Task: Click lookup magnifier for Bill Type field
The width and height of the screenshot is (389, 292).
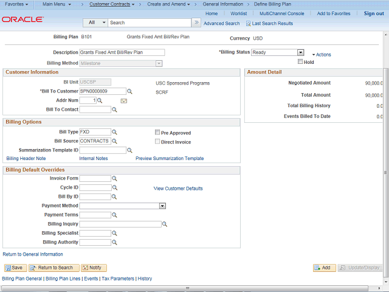Action: [x=114, y=132]
